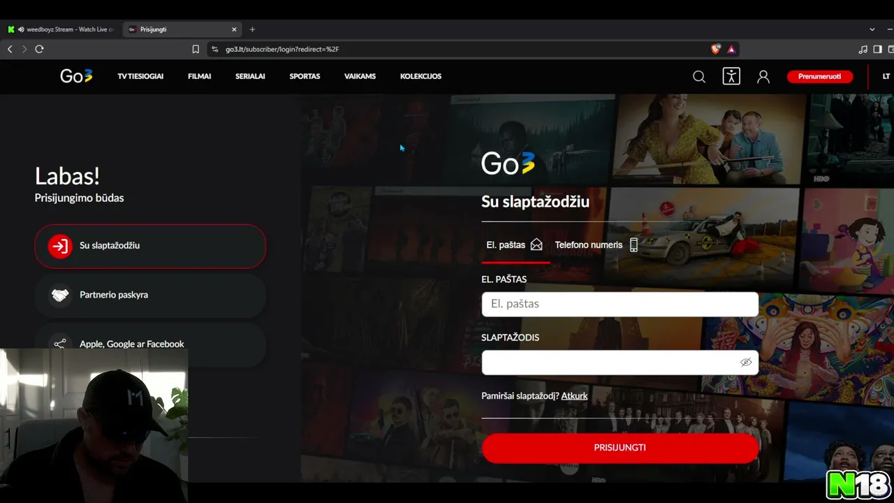Open the FILMAI menu item
This screenshot has height=503, width=894.
pos(199,76)
